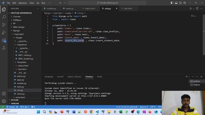Open Source Control view
Viewport: 205px width, 115px height.
4,25
